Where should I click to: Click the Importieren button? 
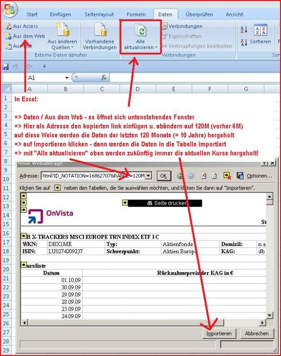219,333
